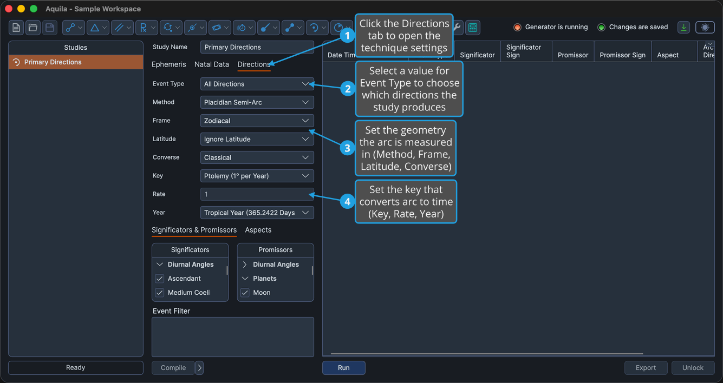Collapse the Planets group in Promissors
The image size is (723, 383).
(x=245, y=279)
